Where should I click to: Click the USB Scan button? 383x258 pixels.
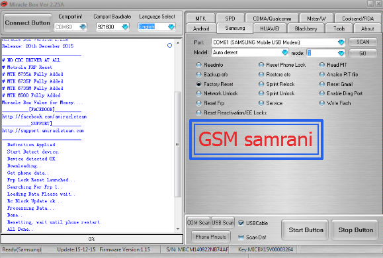[222, 222]
